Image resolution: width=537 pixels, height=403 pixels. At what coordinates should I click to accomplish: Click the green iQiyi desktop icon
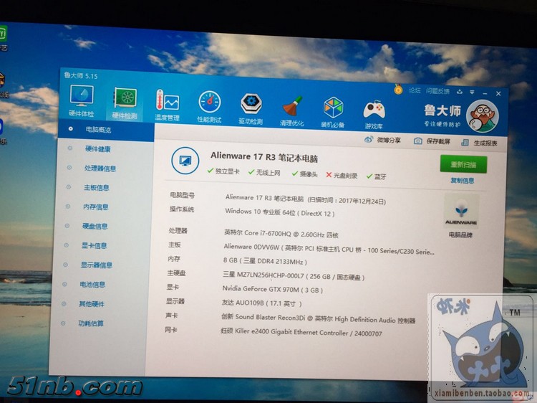coord(4,34)
